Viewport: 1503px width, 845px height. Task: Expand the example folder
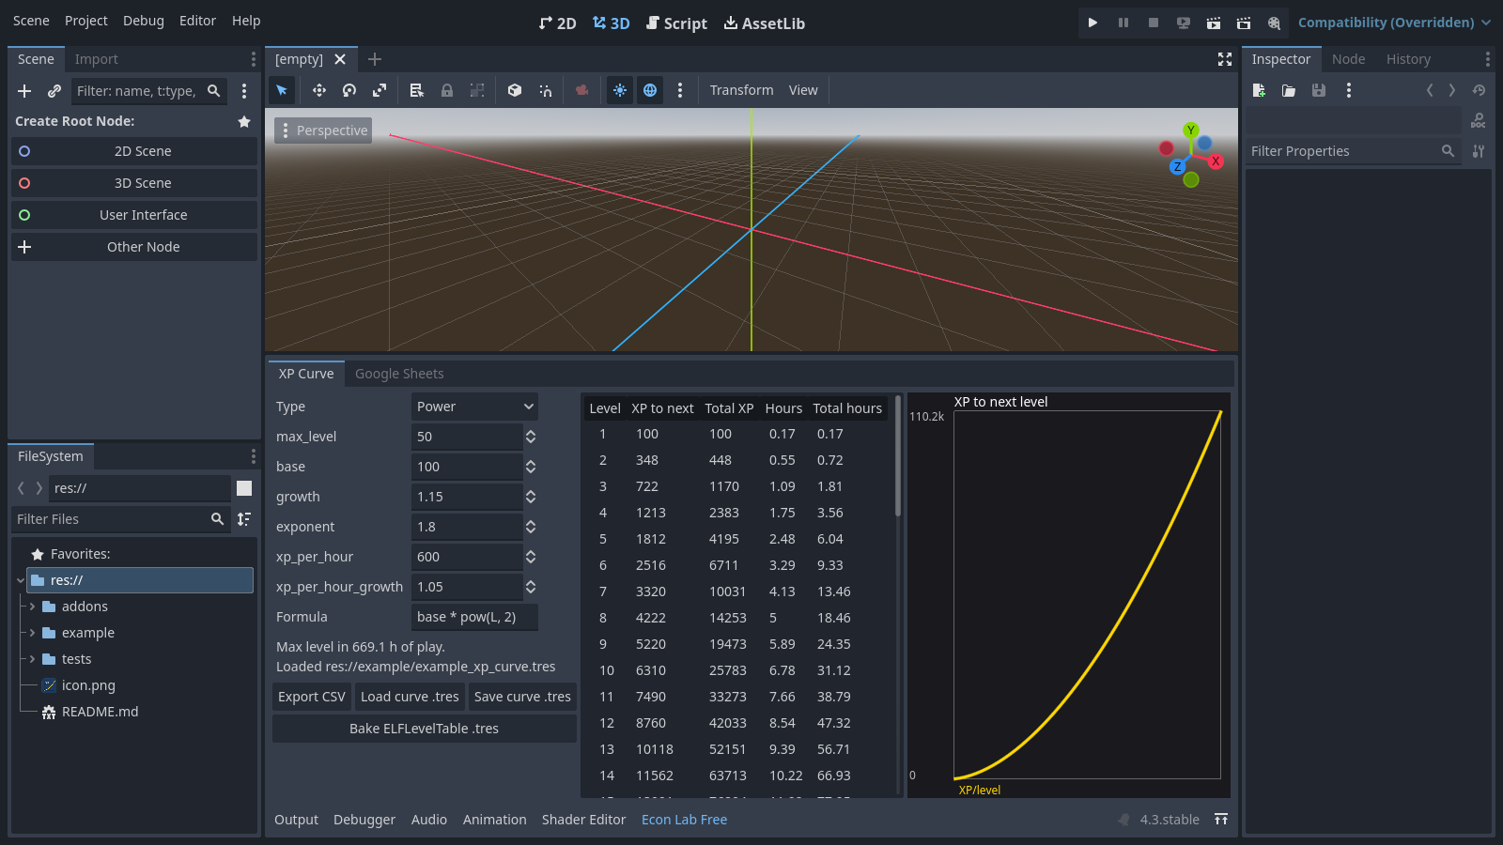[x=32, y=633]
